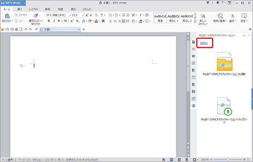Click the ログイン link
This screenshot has width=253, height=162.
tap(204, 43)
